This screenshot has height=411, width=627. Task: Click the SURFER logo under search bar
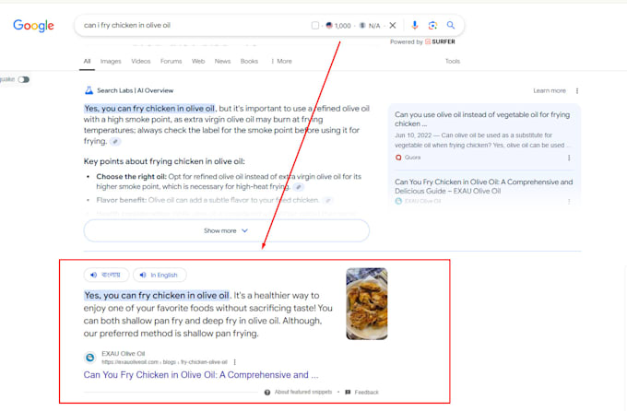coord(440,41)
